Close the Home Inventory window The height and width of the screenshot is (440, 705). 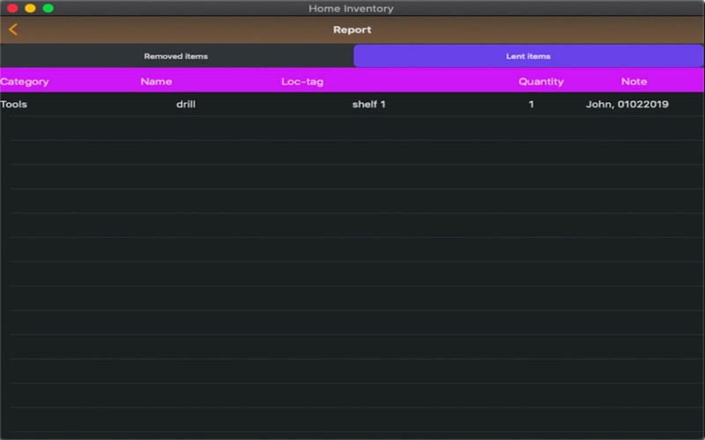pos(12,8)
